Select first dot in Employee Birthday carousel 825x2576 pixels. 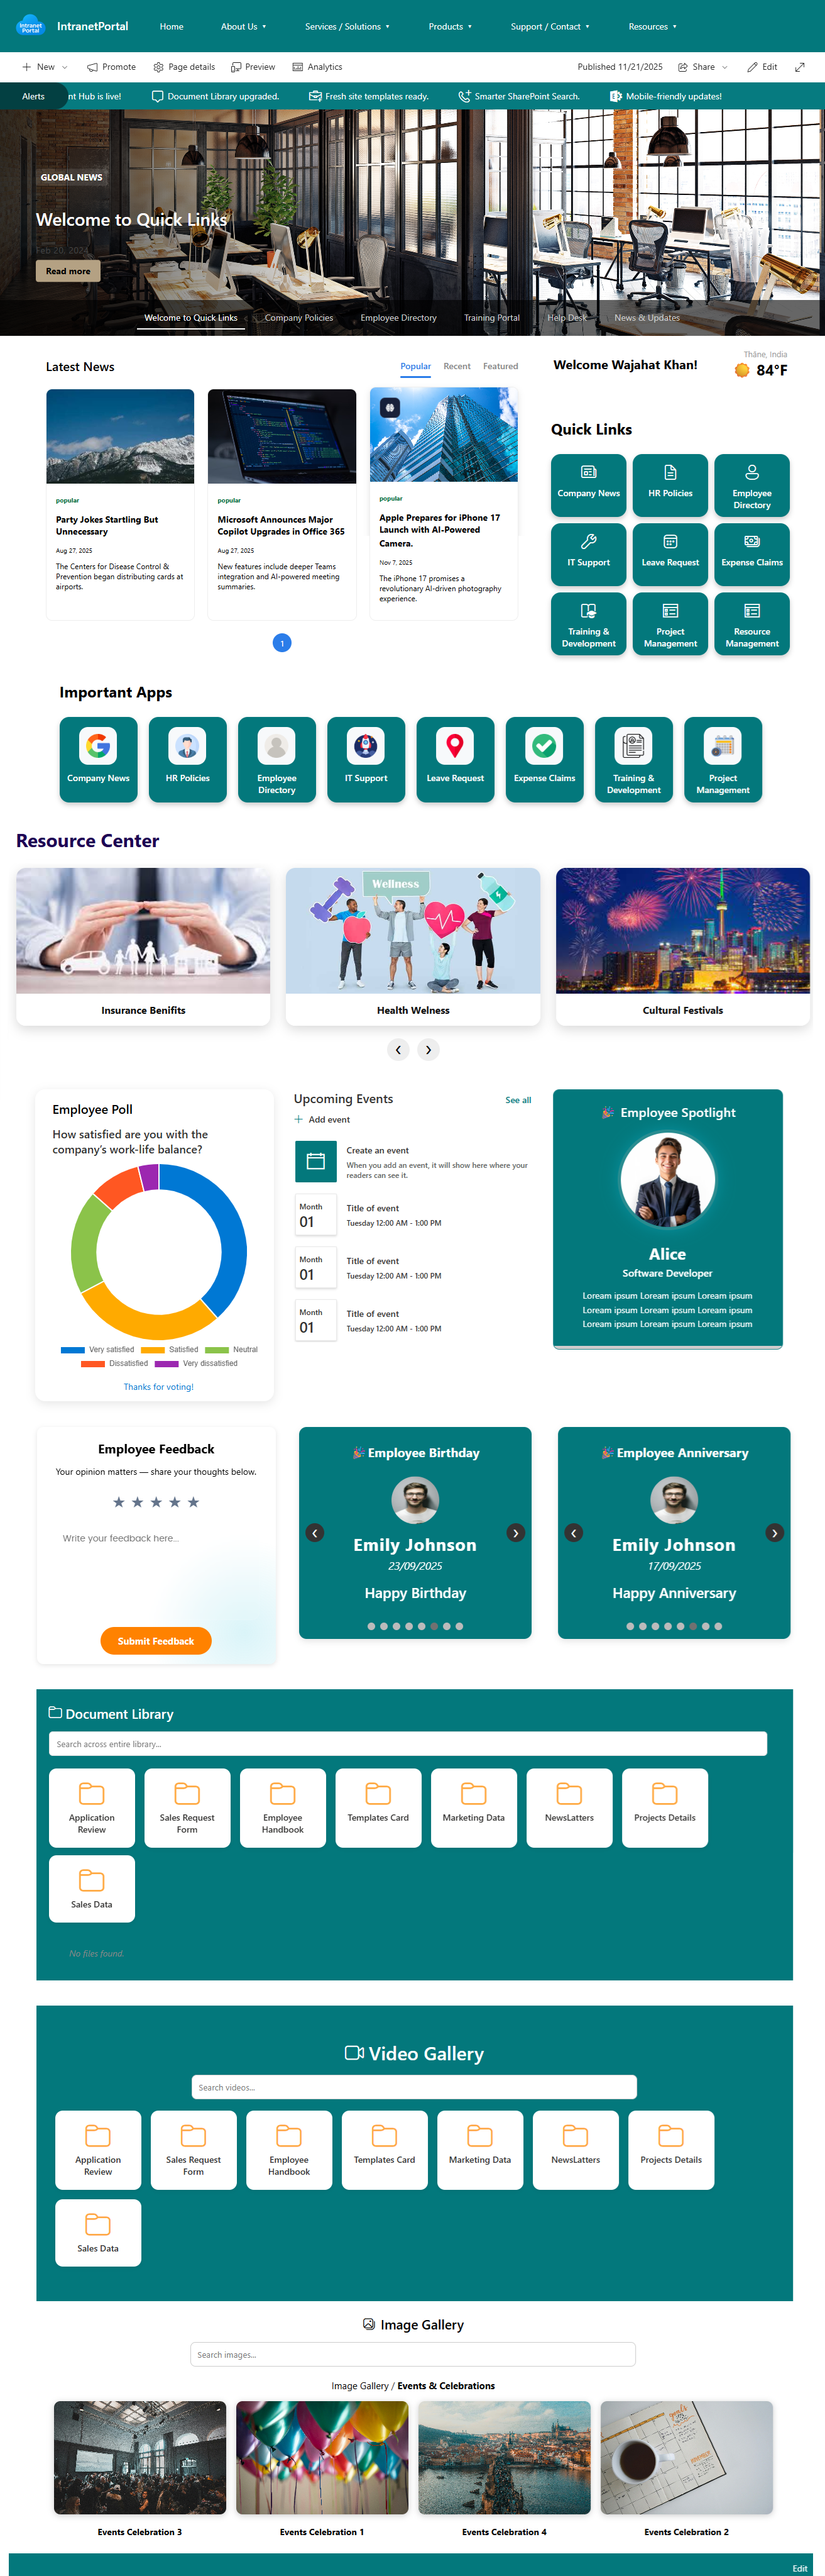[371, 1625]
